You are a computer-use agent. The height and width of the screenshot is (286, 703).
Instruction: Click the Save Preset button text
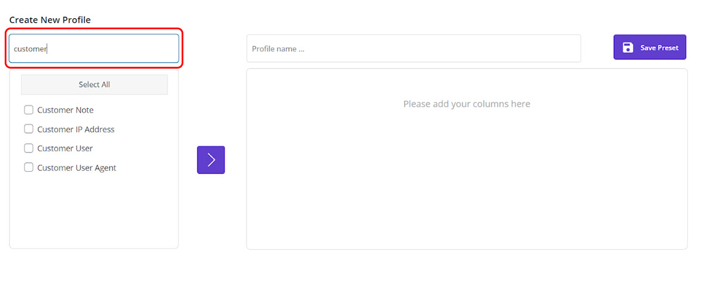pos(659,47)
